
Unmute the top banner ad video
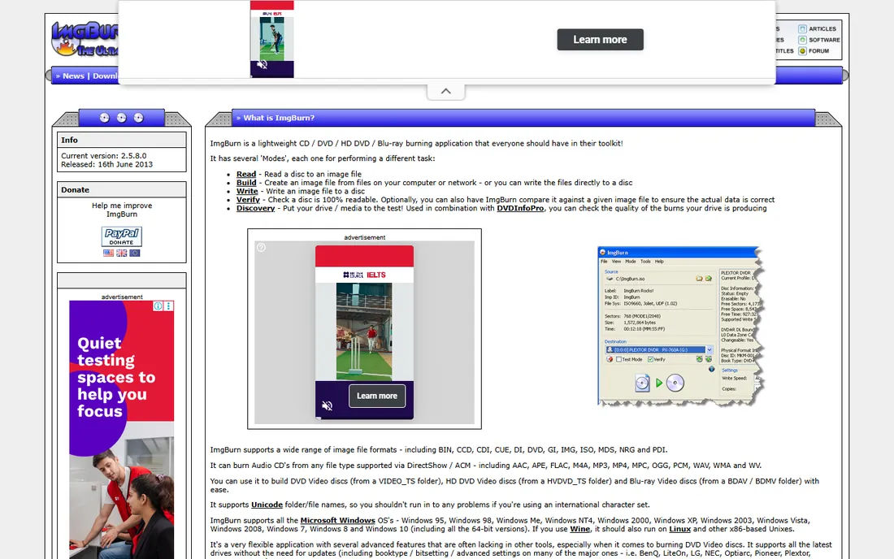[262, 65]
